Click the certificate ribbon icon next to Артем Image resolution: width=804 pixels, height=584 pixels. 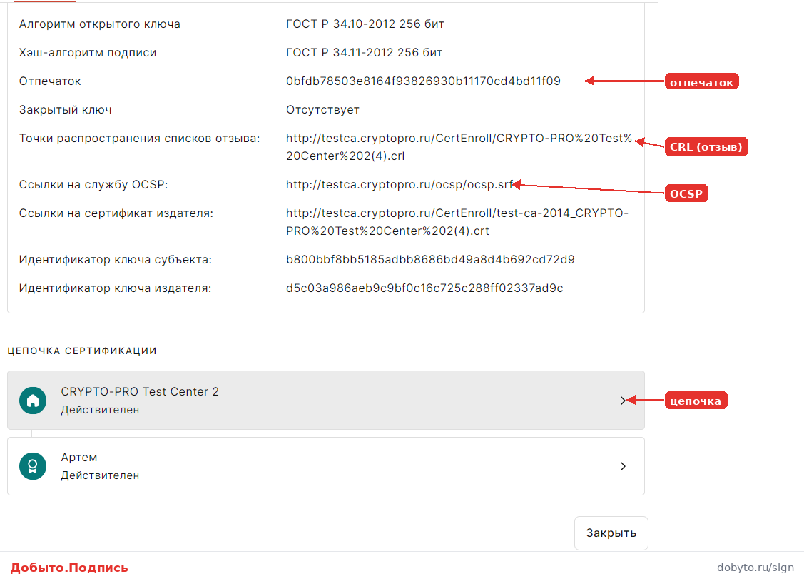point(33,466)
